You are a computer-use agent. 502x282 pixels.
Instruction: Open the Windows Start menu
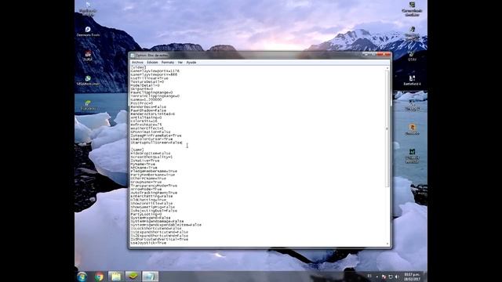(82, 277)
